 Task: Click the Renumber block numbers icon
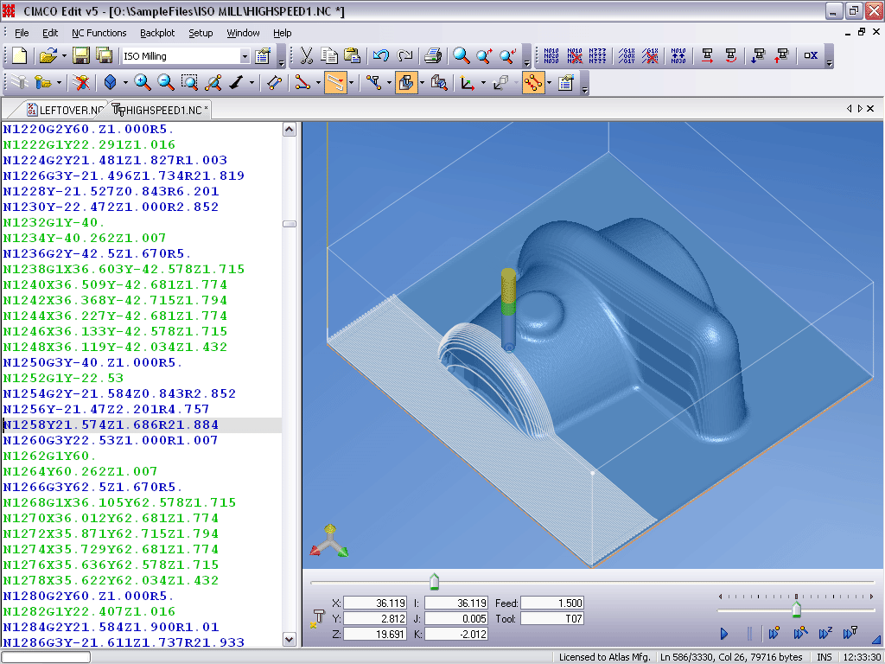point(551,56)
